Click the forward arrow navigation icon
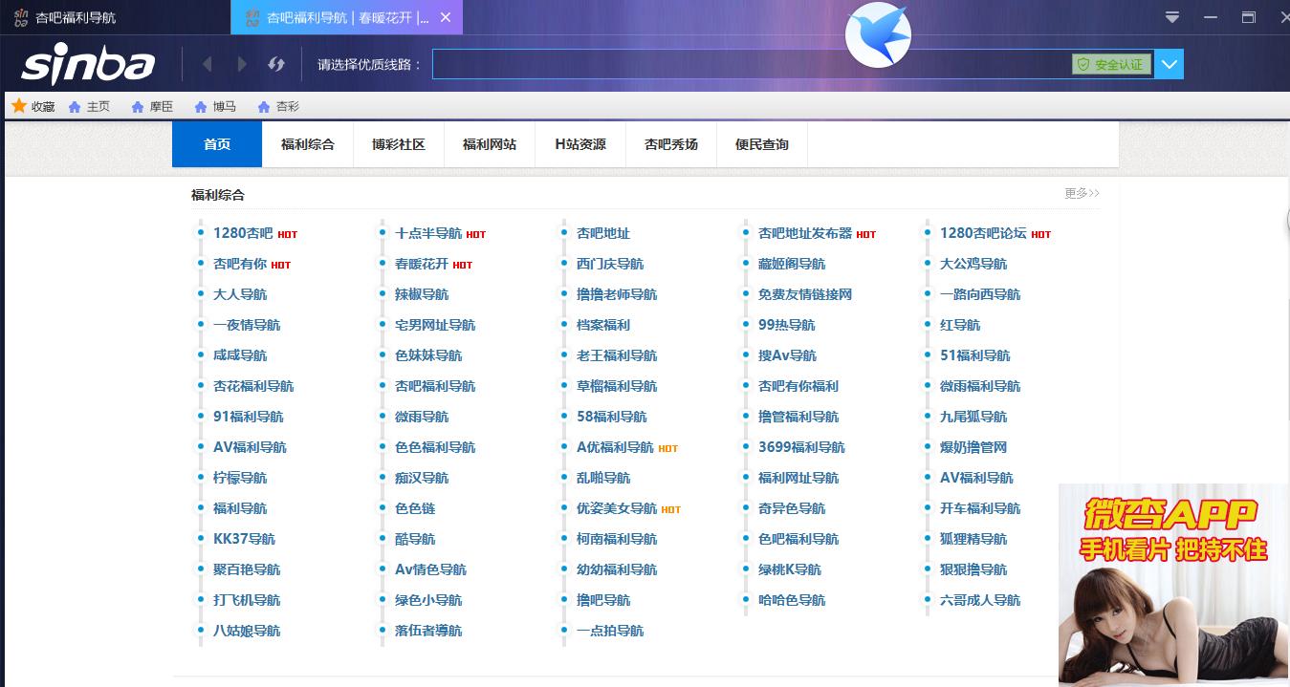1290x687 pixels. point(242,64)
